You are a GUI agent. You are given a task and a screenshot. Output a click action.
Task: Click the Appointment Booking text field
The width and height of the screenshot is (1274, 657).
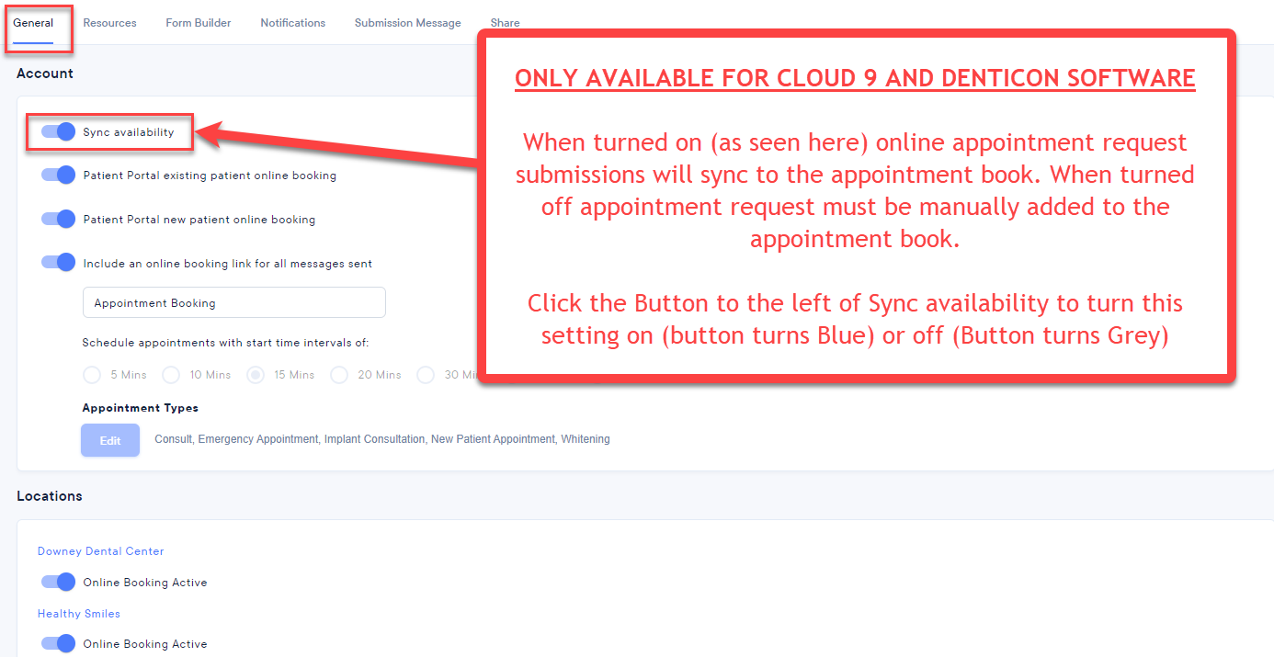(233, 303)
